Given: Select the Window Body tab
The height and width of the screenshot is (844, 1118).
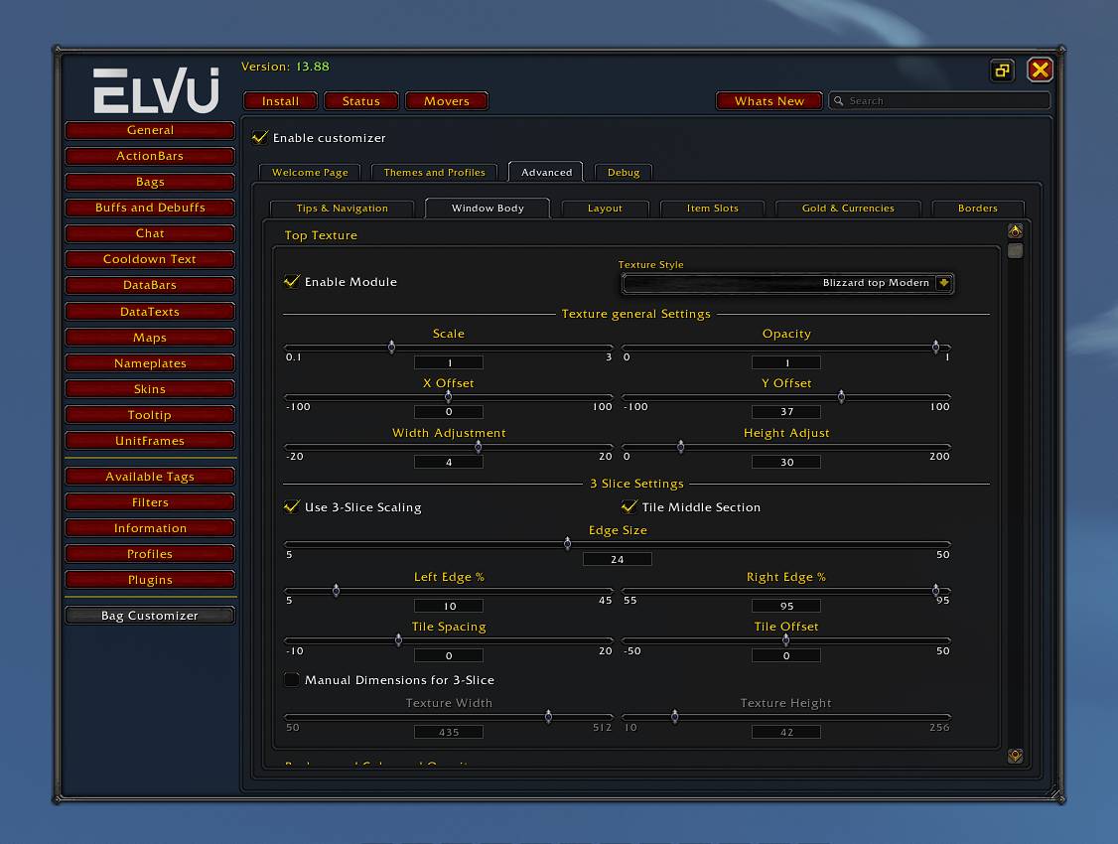Looking at the screenshot, I should (x=488, y=209).
